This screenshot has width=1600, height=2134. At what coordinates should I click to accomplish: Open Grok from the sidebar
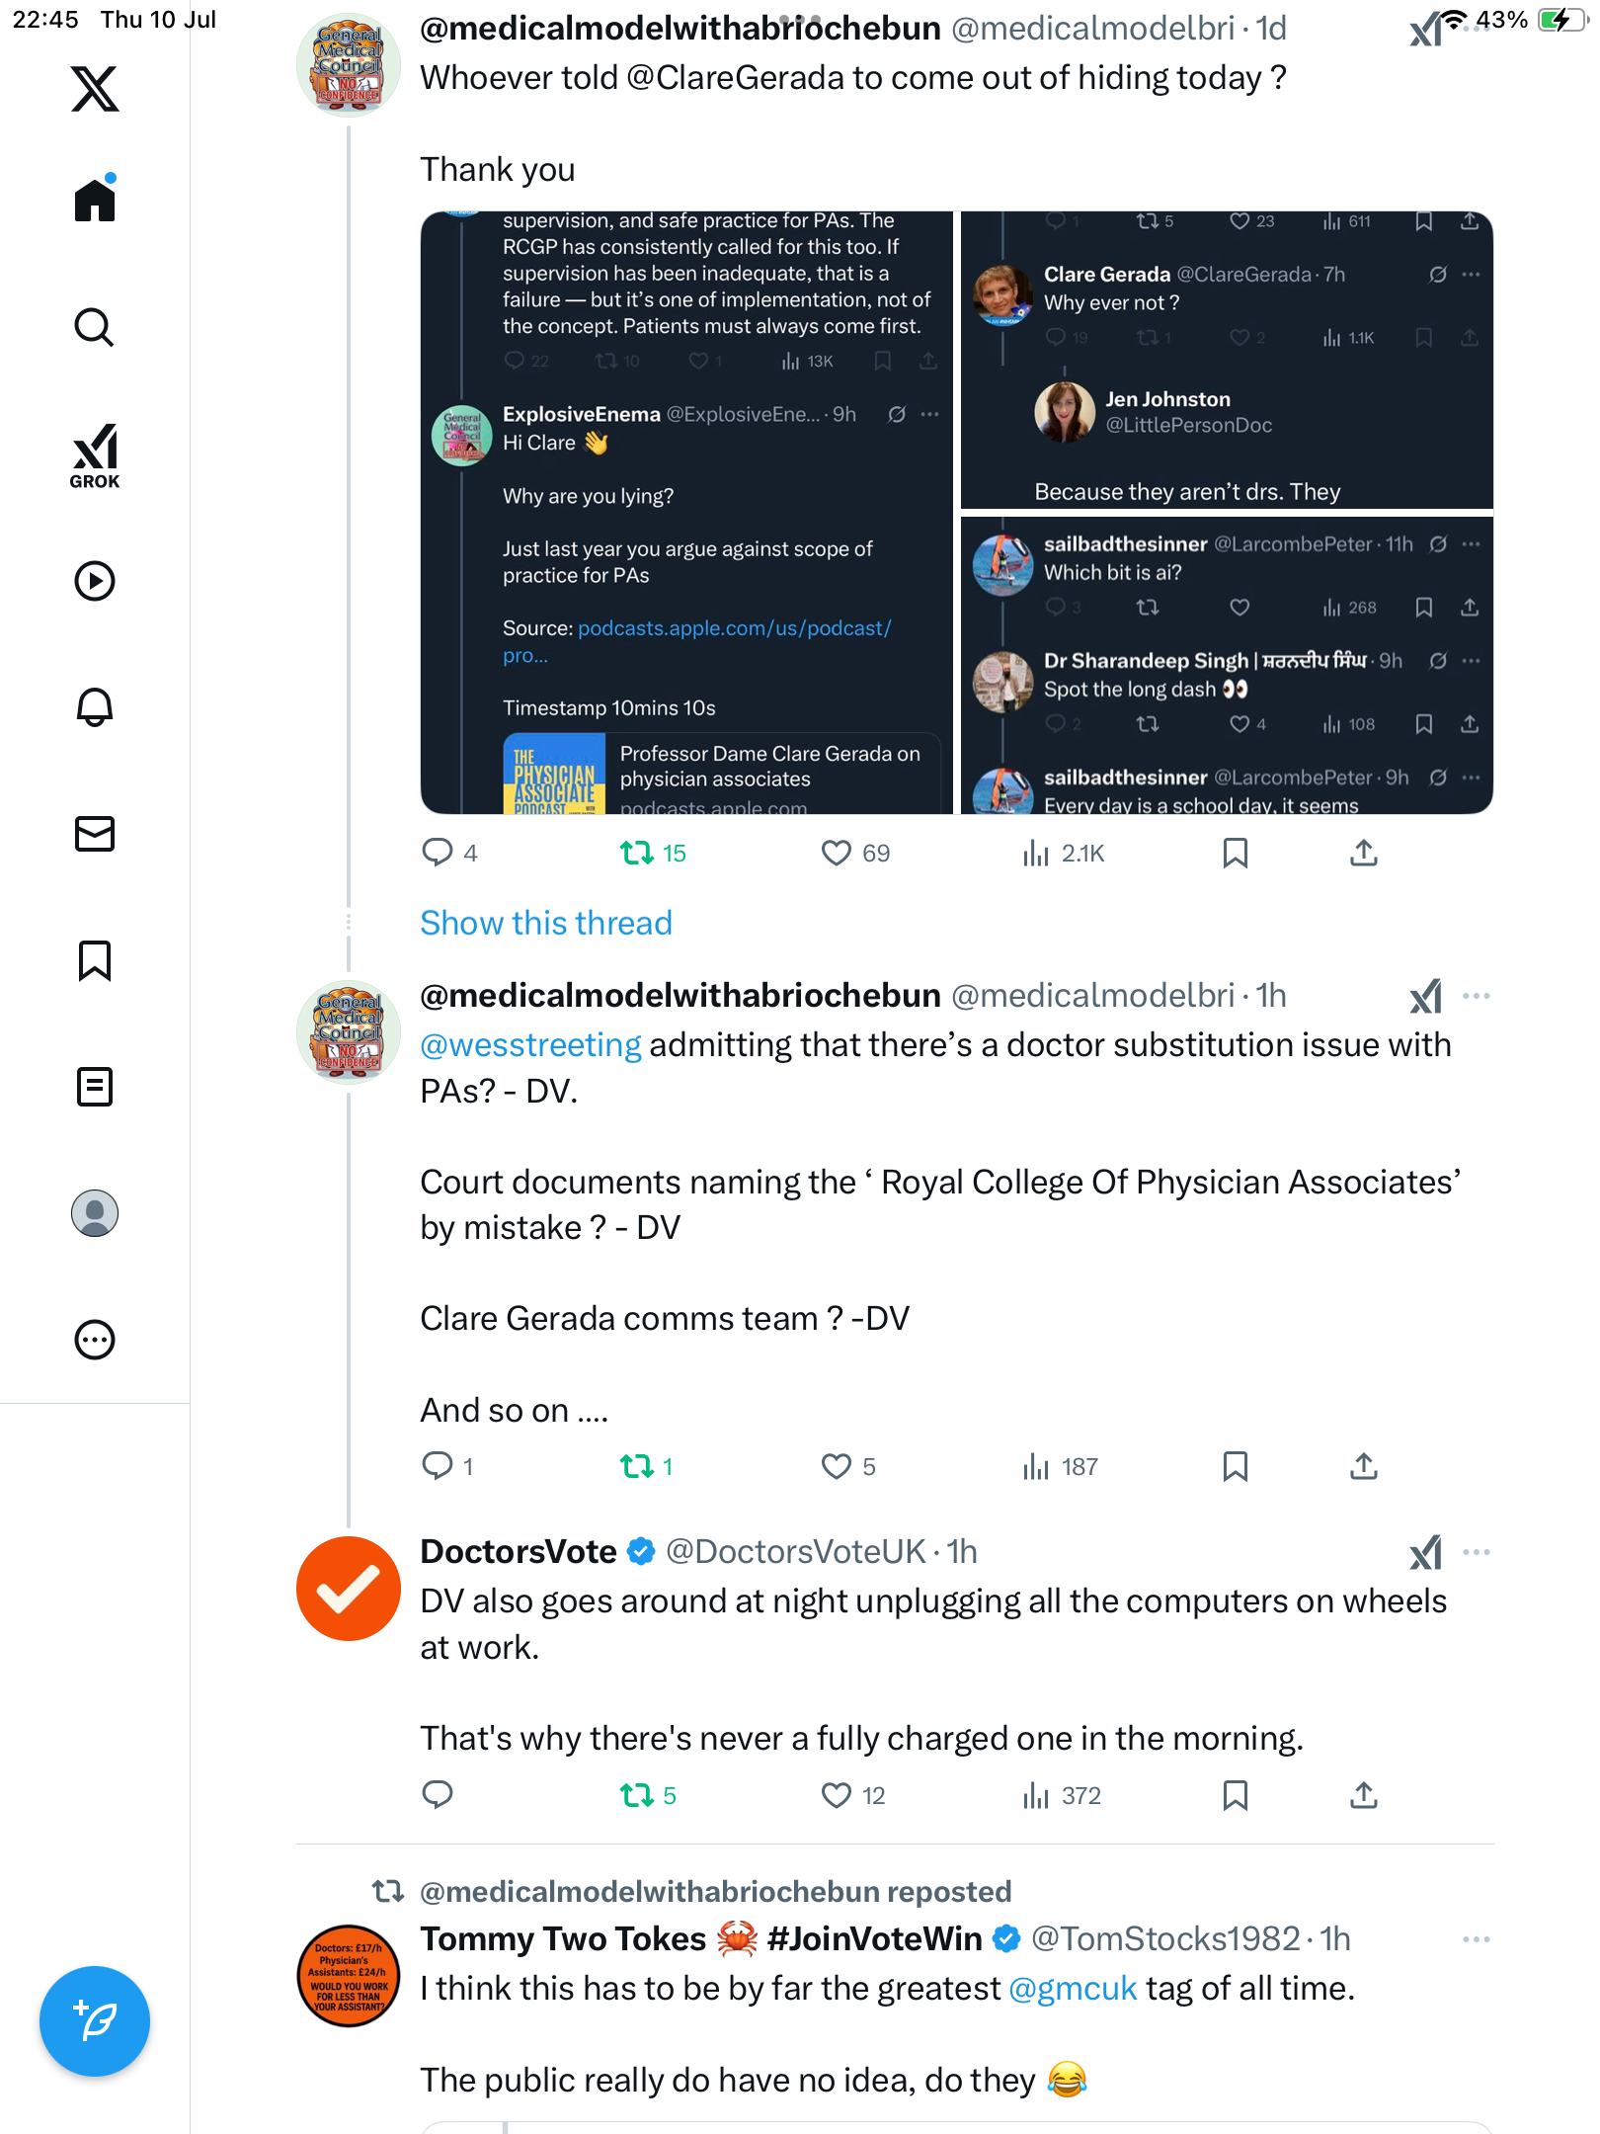click(95, 455)
